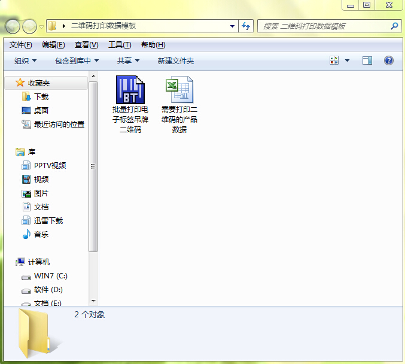Click the libraries icon next to 库
The height and width of the screenshot is (364, 405).
pyautogui.click(x=20, y=152)
